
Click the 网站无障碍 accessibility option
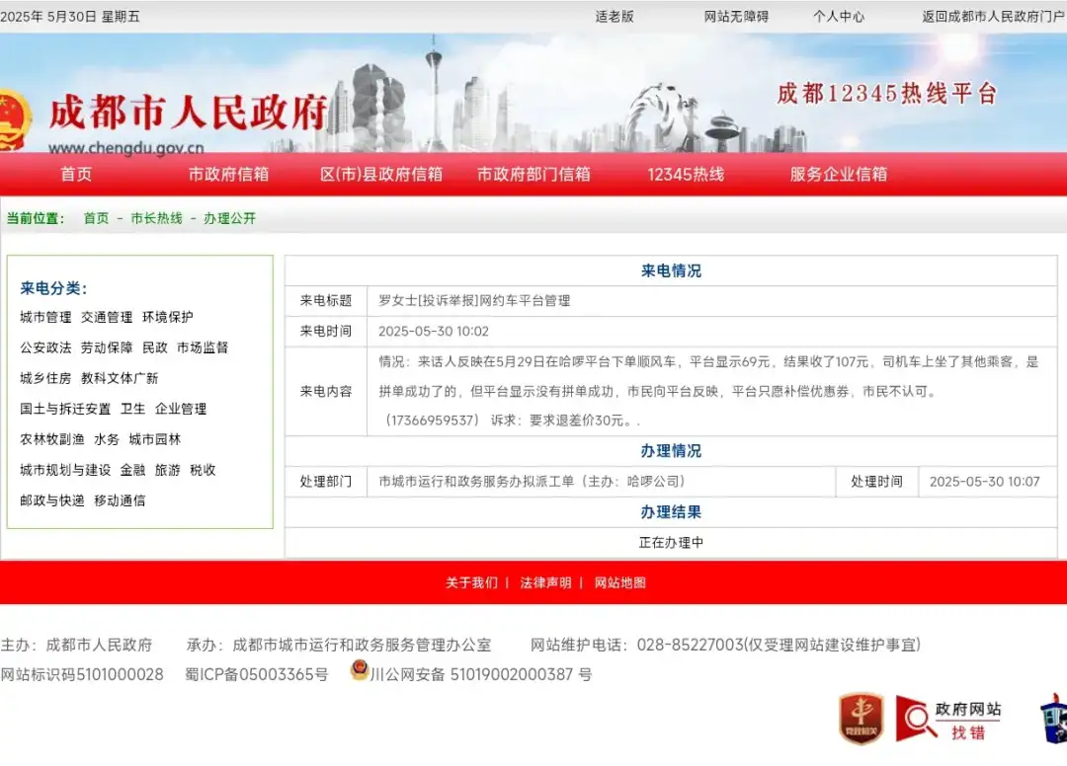tap(735, 16)
